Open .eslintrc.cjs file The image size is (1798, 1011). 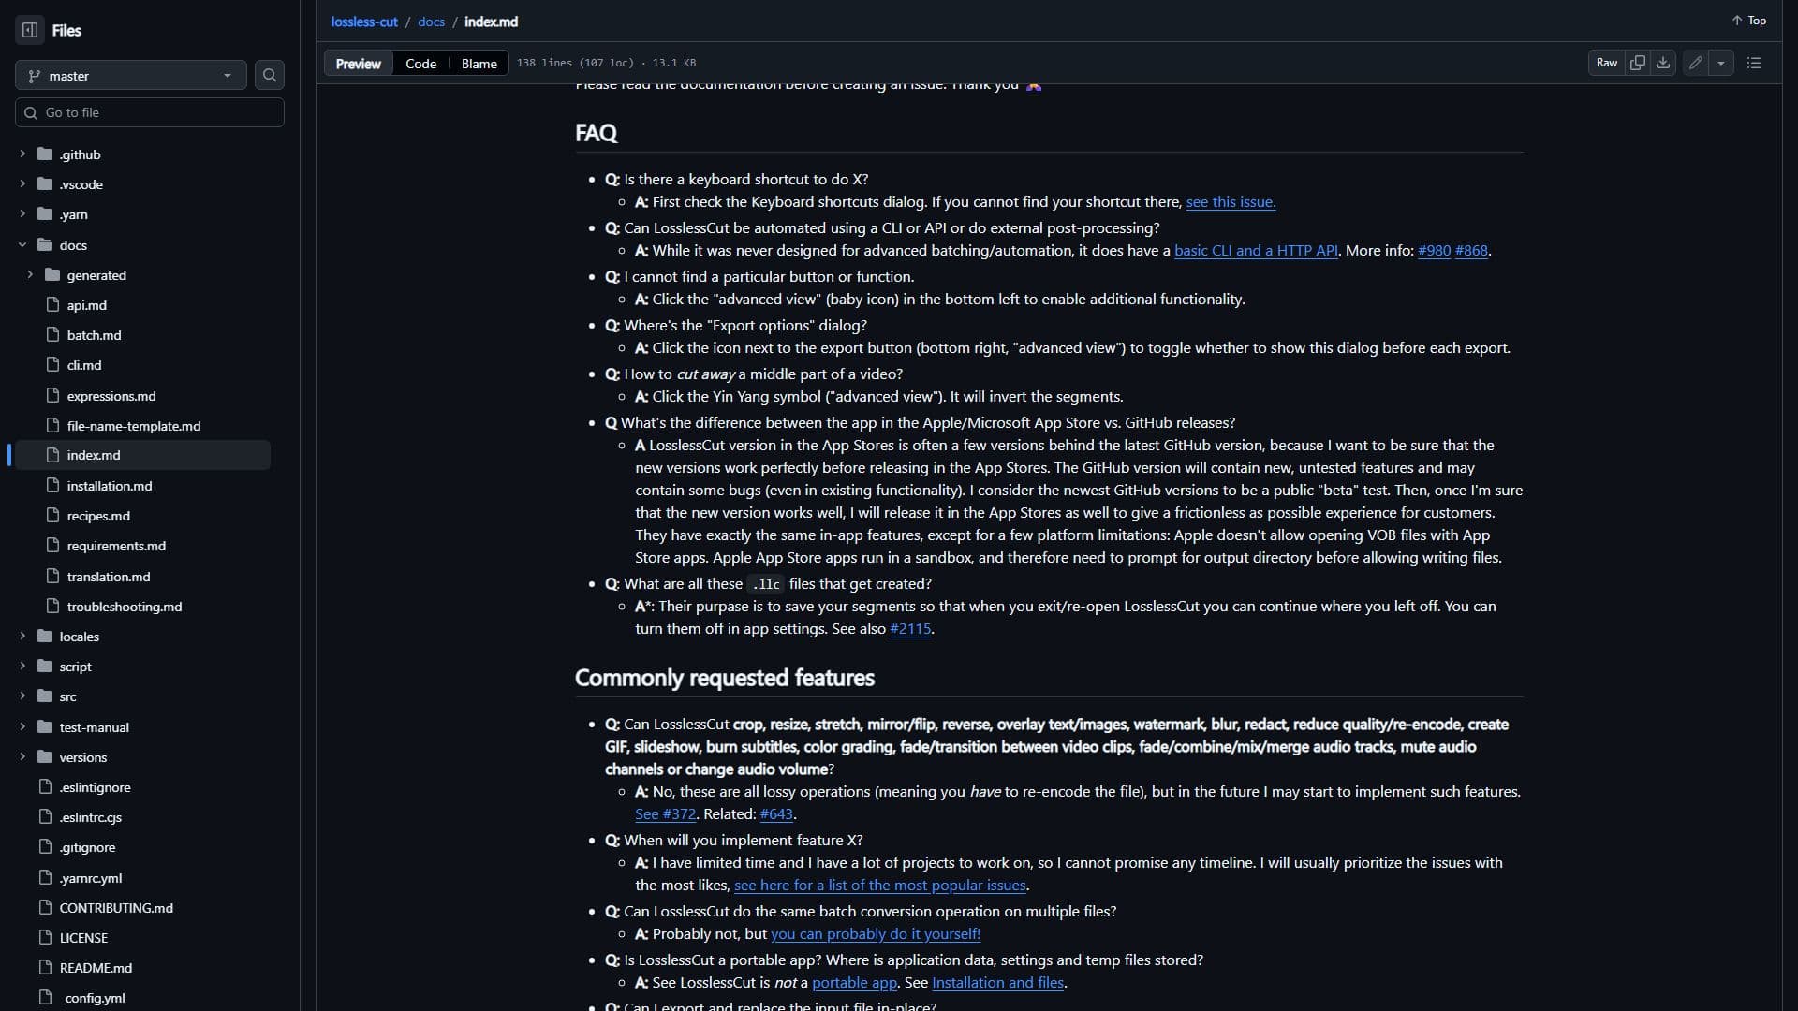(x=91, y=816)
